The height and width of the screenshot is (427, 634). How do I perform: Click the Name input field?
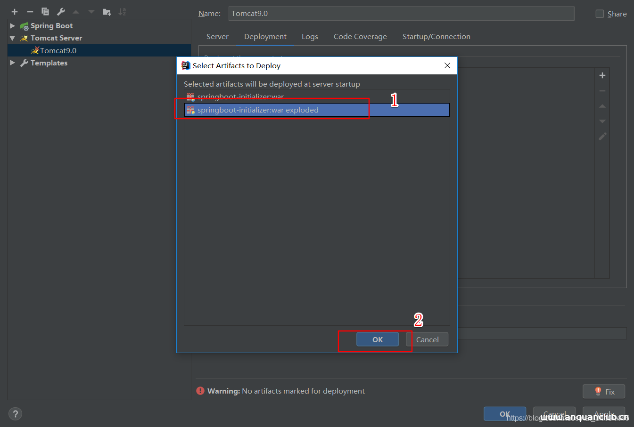pyautogui.click(x=401, y=14)
